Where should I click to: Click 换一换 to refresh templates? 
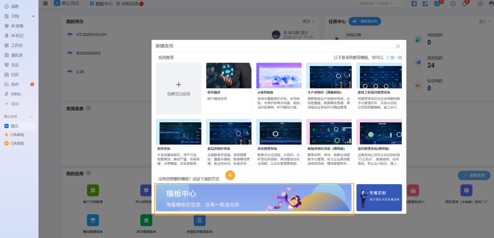coord(394,58)
